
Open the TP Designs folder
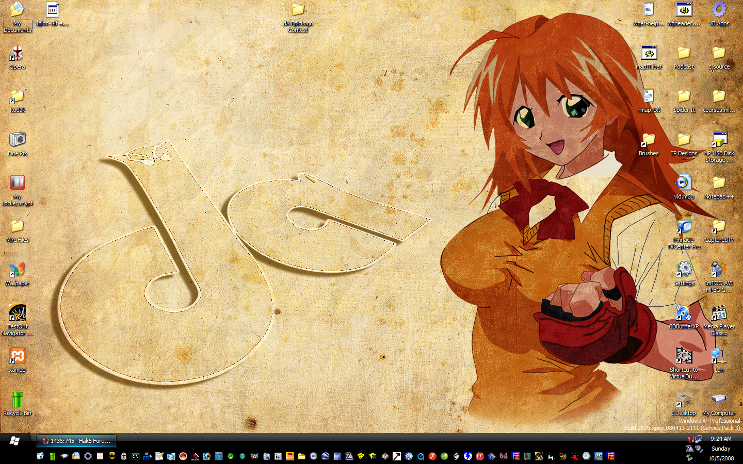tap(684, 144)
